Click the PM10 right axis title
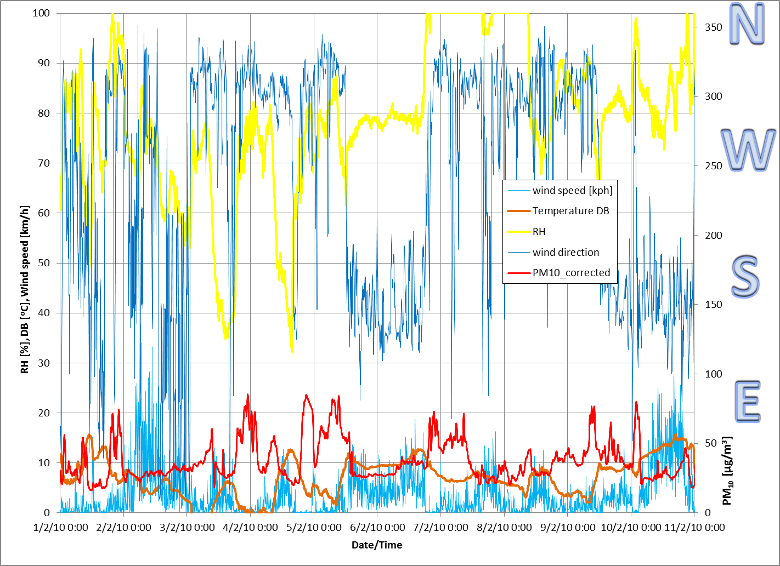This screenshot has width=780, height=566. 727,470
